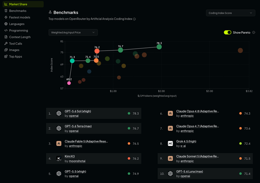The height and width of the screenshot is (183, 260).
Task: Click the pink 60.2 data point on chart
Action: [x=69, y=83]
